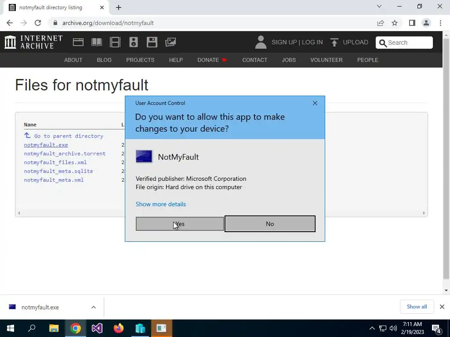Show hidden tray icons chevron

(x=372, y=328)
